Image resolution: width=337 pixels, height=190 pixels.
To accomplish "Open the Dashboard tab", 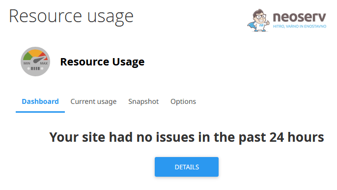I will coord(40,101).
